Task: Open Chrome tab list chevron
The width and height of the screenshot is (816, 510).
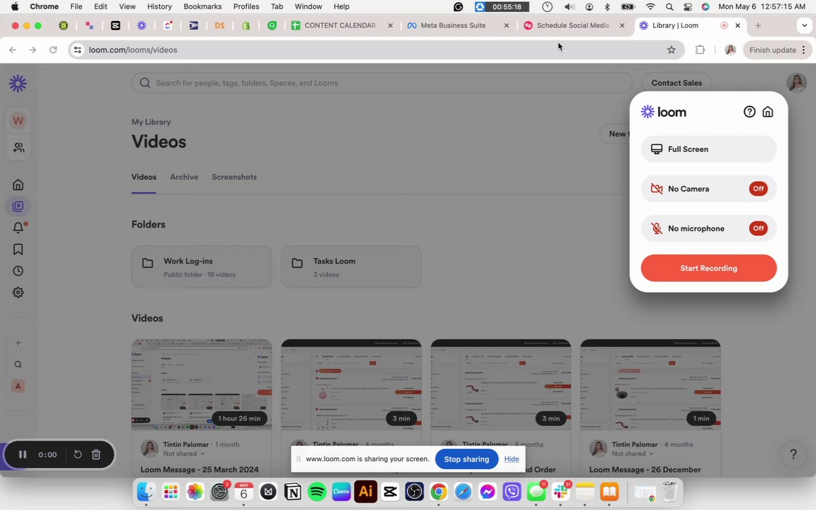Action: [804, 25]
